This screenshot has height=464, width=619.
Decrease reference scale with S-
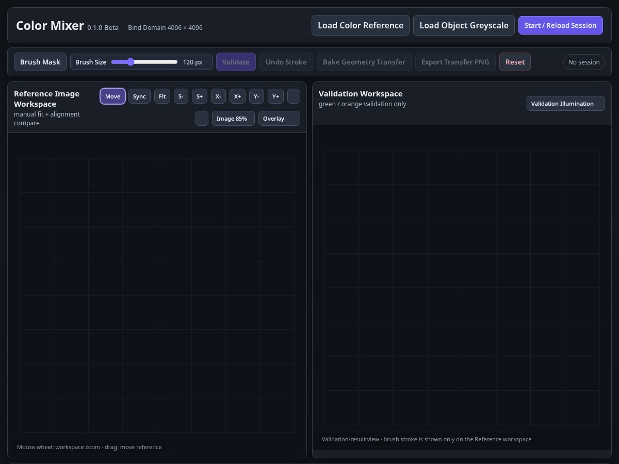[x=181, y=96]
